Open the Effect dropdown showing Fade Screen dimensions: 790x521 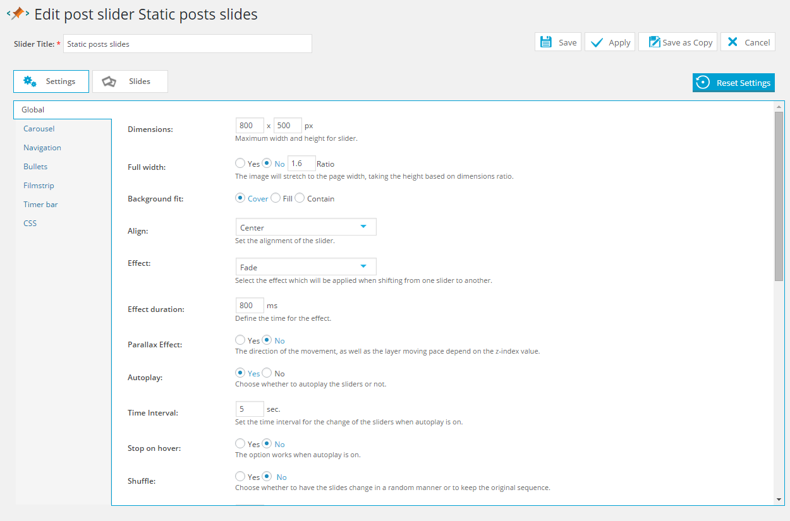tap(305, 267)
